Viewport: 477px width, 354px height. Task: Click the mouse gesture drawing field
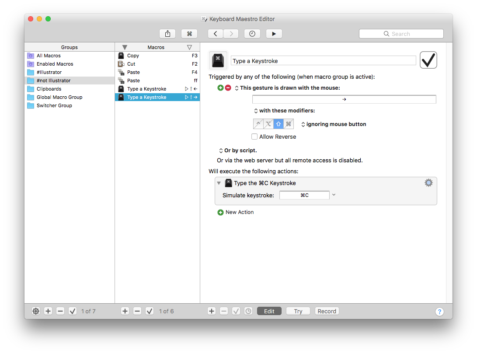tap(344, 99)
